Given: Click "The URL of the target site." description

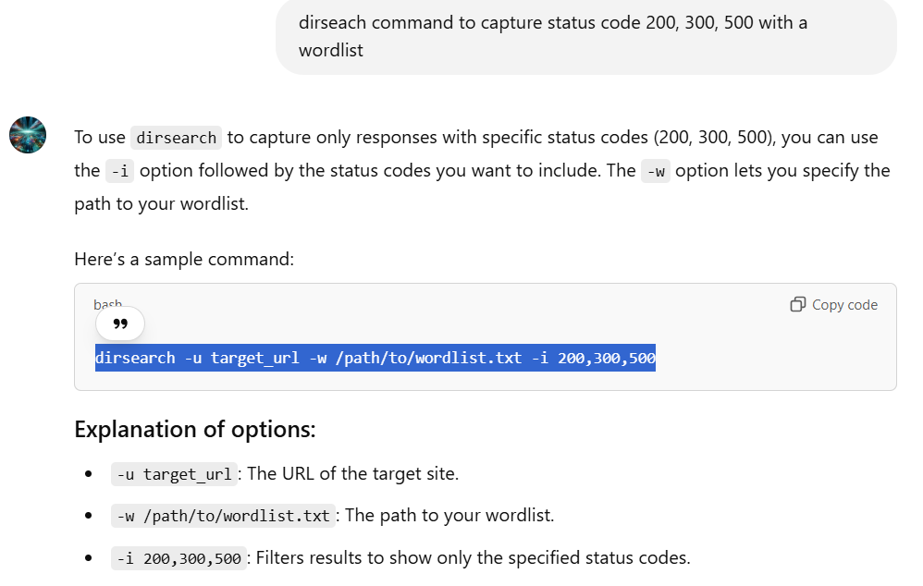Looking at the screenshot, I should pos(353,473).
